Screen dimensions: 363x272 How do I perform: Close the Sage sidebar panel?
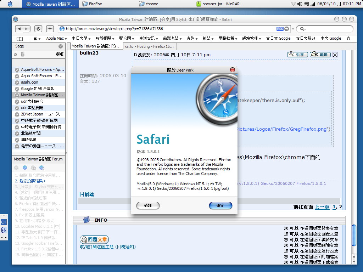click(61, 46)
